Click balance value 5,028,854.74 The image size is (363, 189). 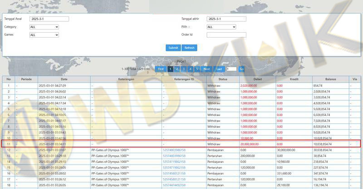(322, 109)
